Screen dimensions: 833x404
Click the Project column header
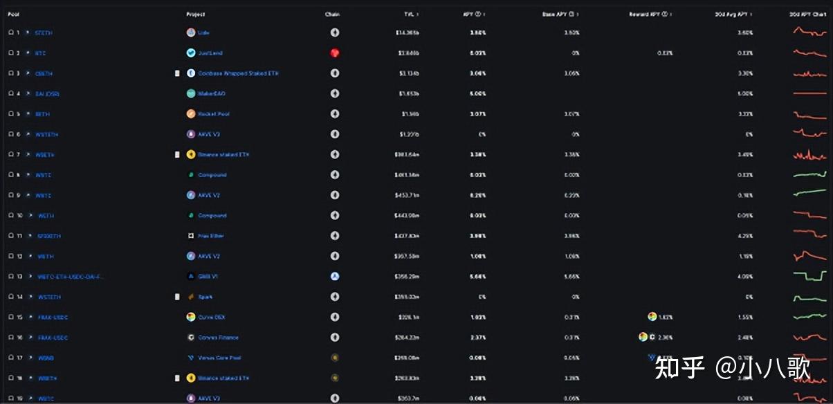(x=196, y=14)
